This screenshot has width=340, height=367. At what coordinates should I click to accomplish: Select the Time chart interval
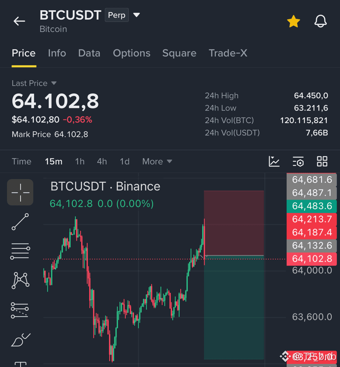(21, 162)
